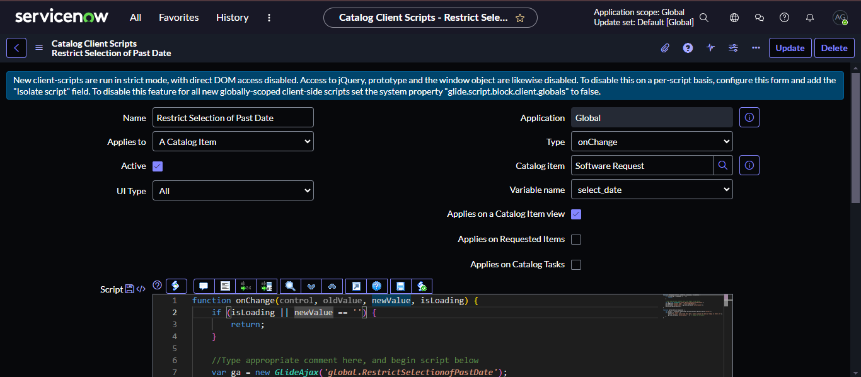861x377 pixels.
Task: Open the All menu
Action: point(136,18)
